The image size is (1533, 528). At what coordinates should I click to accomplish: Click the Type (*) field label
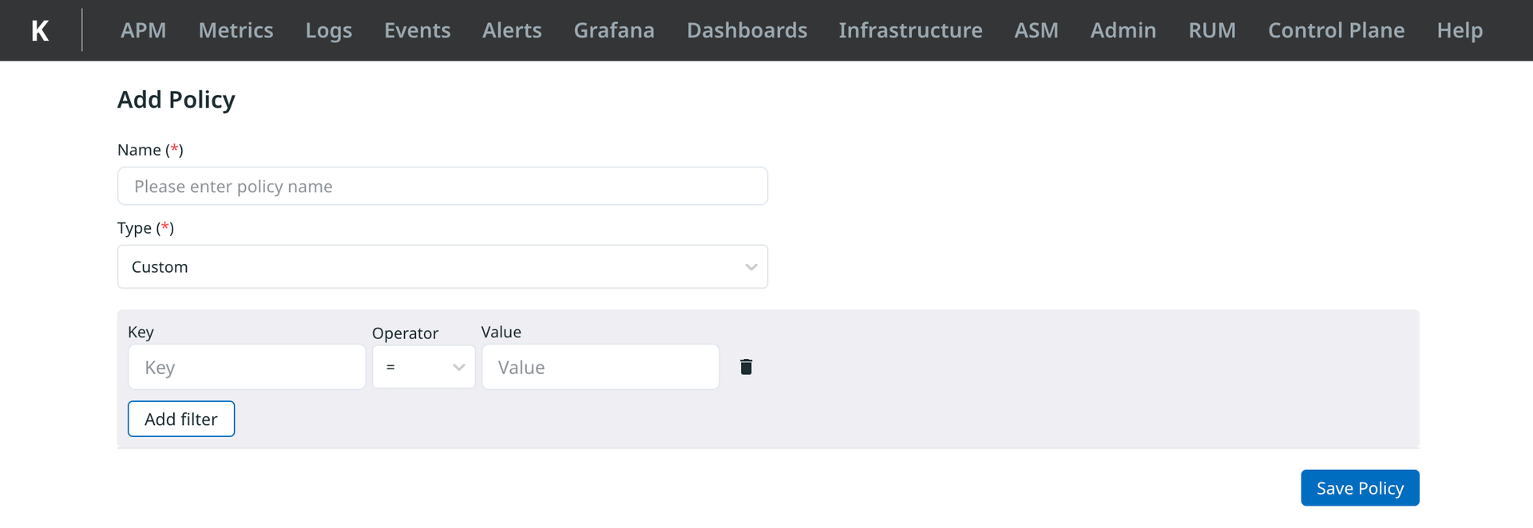pos(145,228)
